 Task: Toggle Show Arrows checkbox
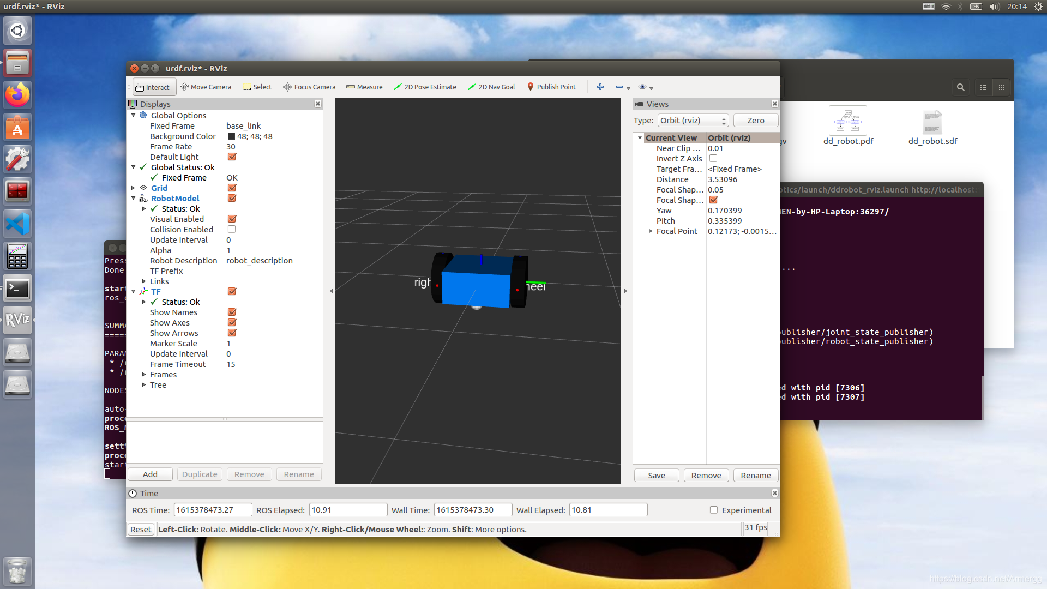(x=232, y=333)
